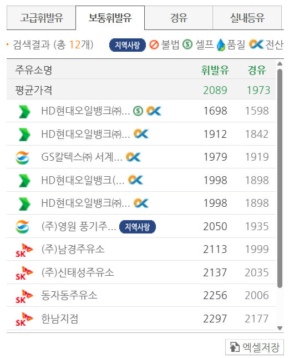Click the 평균가격 row label
This screenshot has height=358, width=289.
click(34, 90)
